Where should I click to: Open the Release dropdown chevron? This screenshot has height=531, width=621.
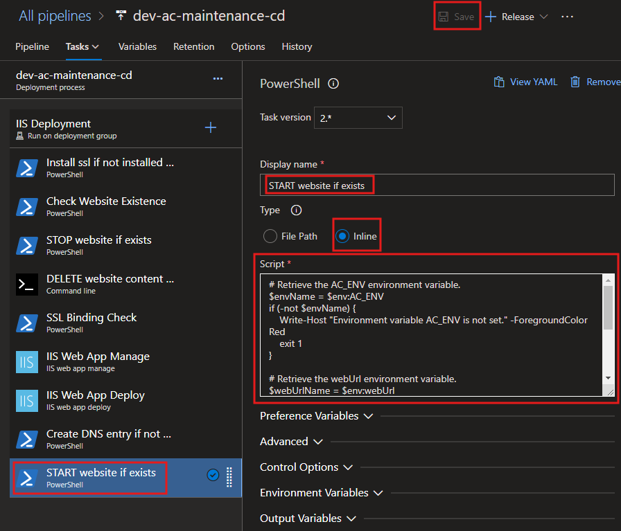(x=544, y=17)
